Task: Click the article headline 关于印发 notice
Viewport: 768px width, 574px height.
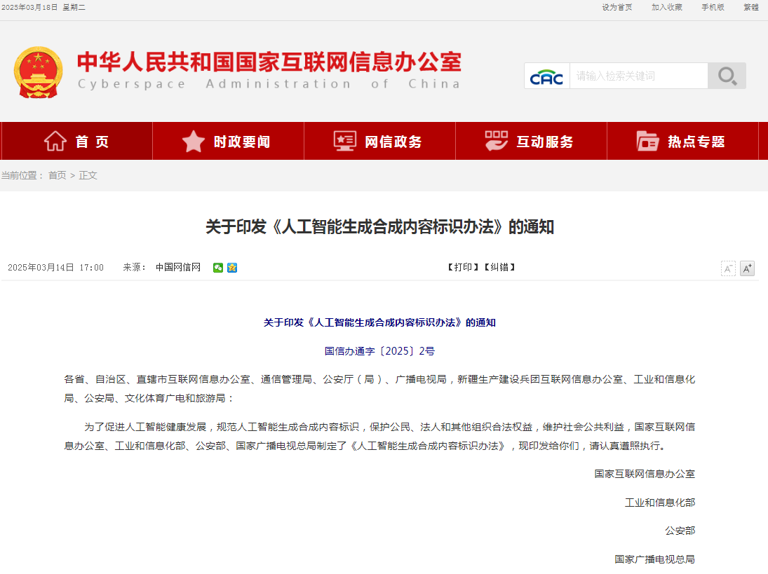Action: click(x=379, y=227)
